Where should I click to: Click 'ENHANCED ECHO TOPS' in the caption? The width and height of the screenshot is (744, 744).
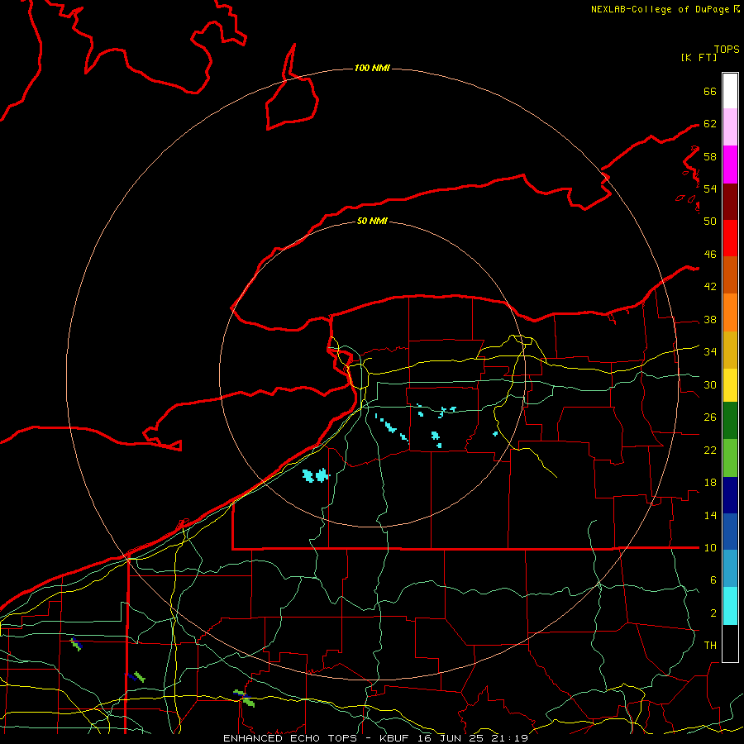click(290, 738)
